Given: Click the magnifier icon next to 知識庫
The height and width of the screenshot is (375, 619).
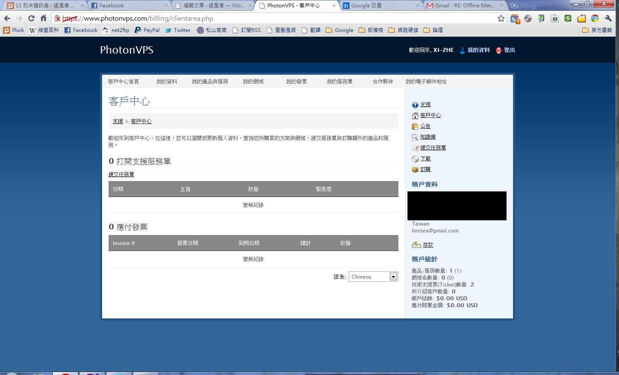Looking at the screenshot, I should (x=415, y=137).
